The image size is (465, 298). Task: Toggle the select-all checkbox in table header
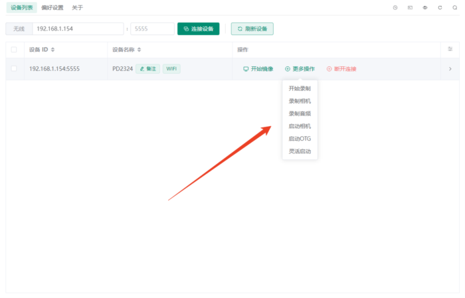[14, 50]
